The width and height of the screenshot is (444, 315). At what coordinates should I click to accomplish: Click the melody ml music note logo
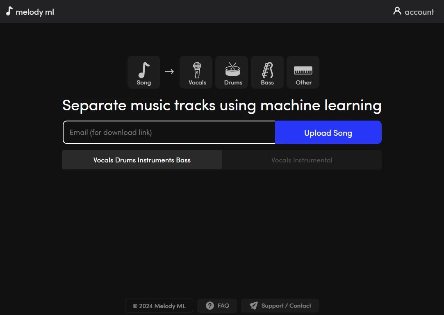click(9, 11)
